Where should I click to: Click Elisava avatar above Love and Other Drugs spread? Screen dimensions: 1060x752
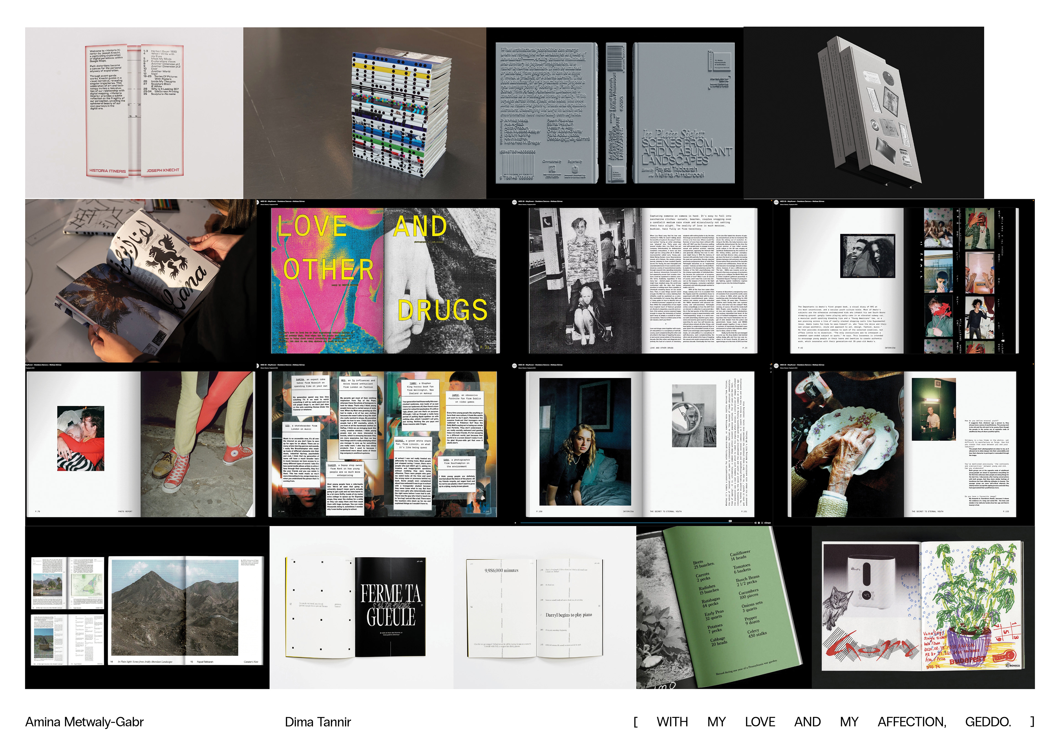coord(258,202)
